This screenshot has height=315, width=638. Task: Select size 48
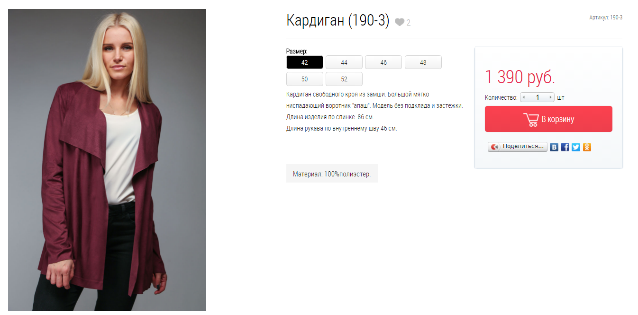[423, 62]
